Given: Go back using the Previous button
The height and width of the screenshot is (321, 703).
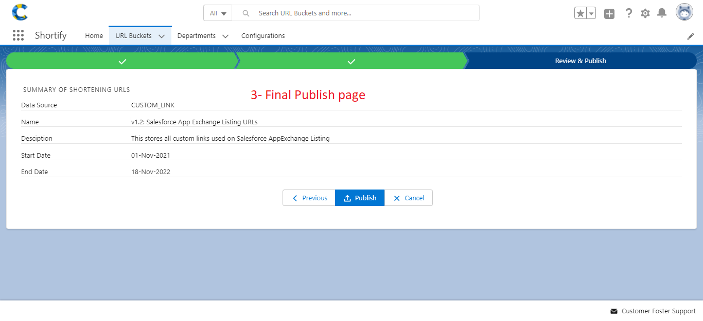Looking at the screenshot, I should [x=309, y=198].
